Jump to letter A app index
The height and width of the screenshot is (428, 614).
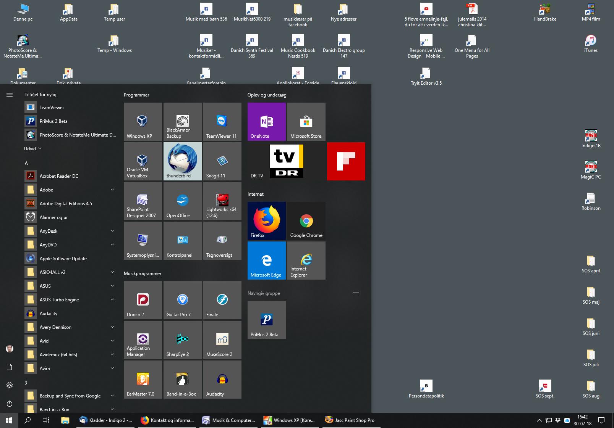pos(26,163)
